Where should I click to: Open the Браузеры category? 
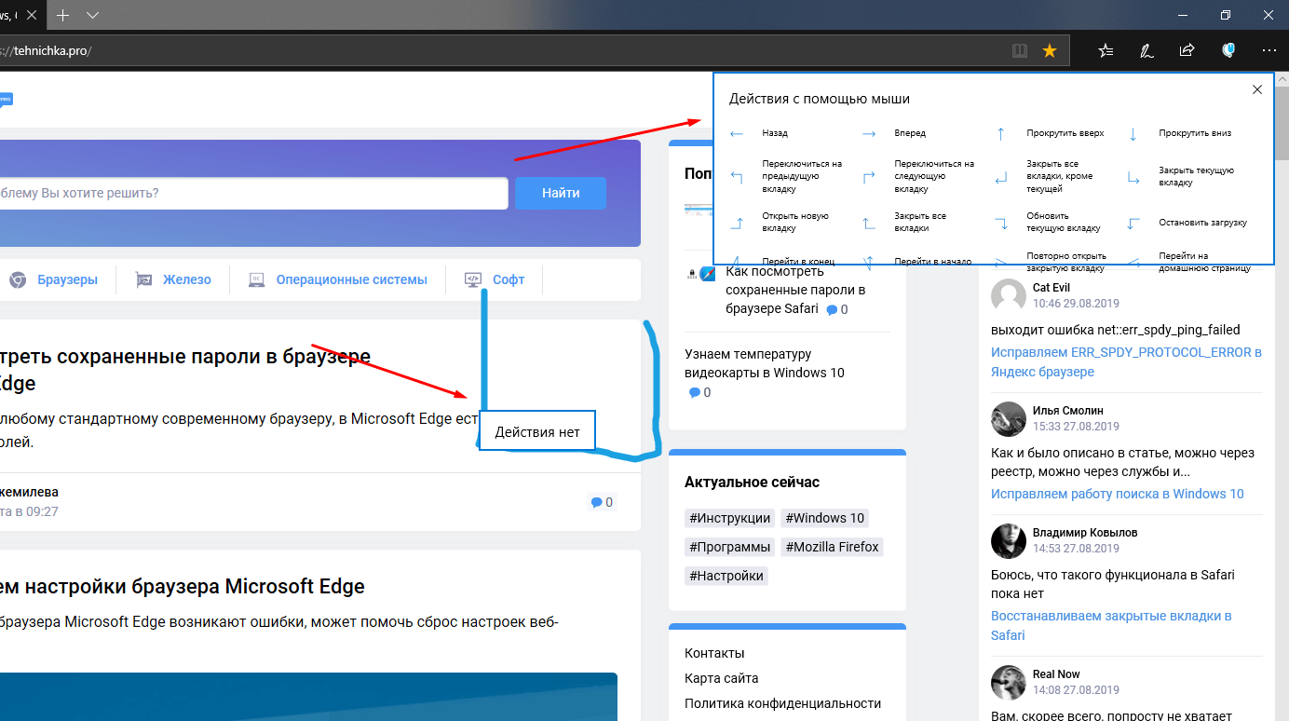coord(67,279)
